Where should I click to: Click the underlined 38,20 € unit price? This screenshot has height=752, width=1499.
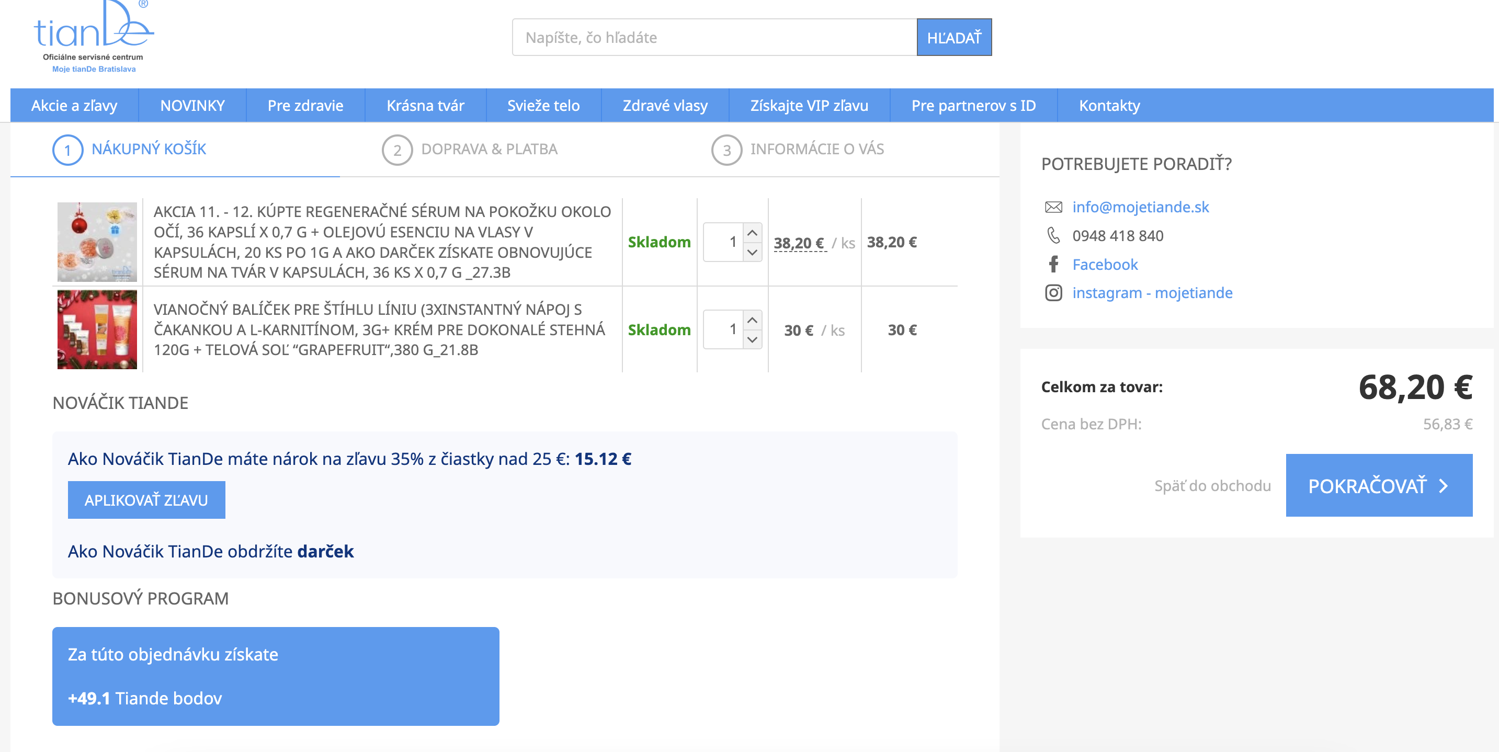pos(799,243)
